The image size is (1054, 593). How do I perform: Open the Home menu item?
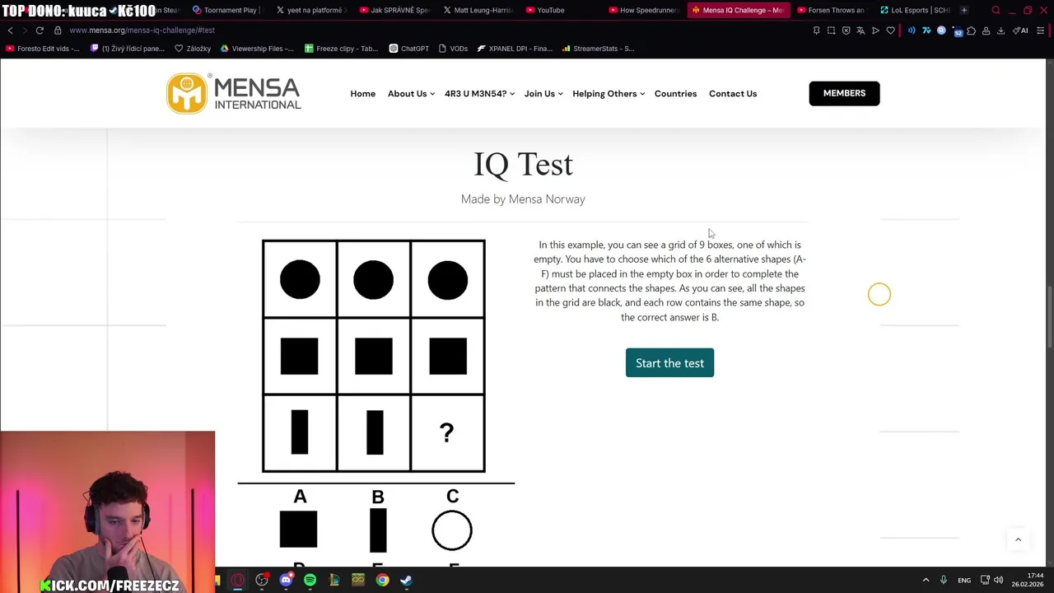point(362,94)
